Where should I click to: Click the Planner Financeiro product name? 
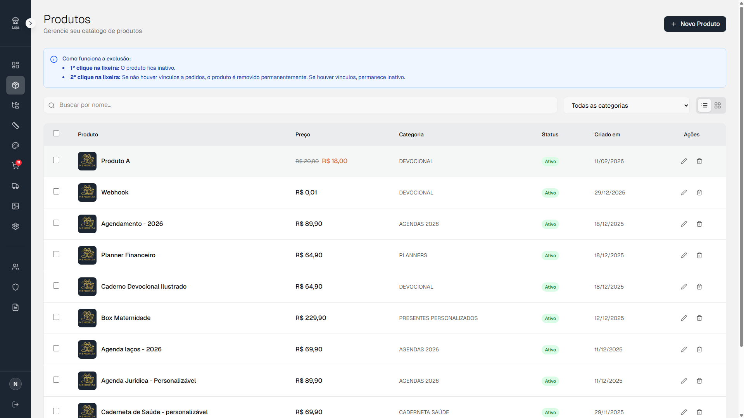click(x=128, y=255)
